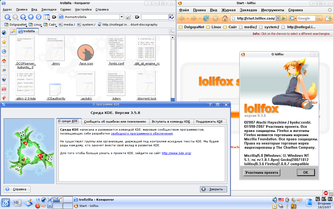This screenshot has height=209, width=334.
Task: Open red folder Root panel in sidebar
Action: (x=4, y=89)
